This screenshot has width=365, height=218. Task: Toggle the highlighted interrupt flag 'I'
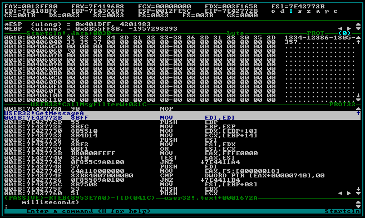tap(291, 11)
